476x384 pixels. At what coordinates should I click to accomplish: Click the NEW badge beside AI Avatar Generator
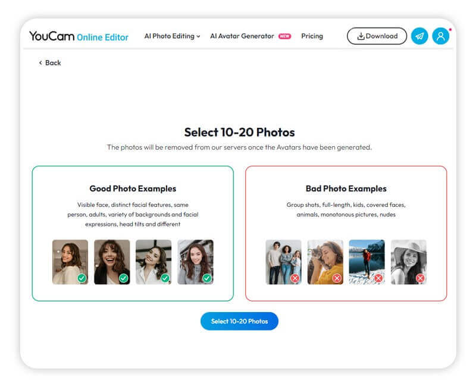(285, 36)
